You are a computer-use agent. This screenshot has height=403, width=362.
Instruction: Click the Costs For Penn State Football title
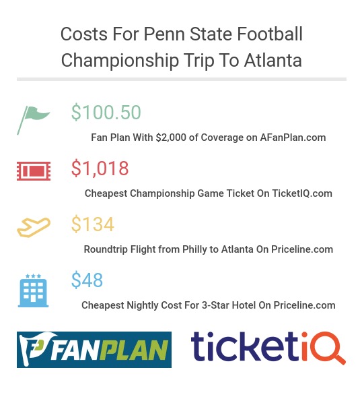(182, 34)
